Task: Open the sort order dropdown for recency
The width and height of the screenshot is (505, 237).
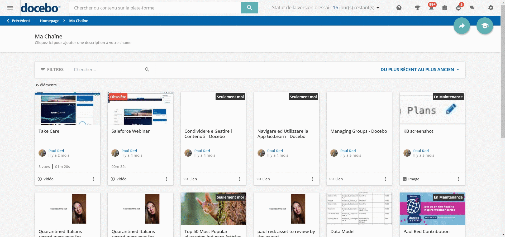Action: [x=420, y=70]
